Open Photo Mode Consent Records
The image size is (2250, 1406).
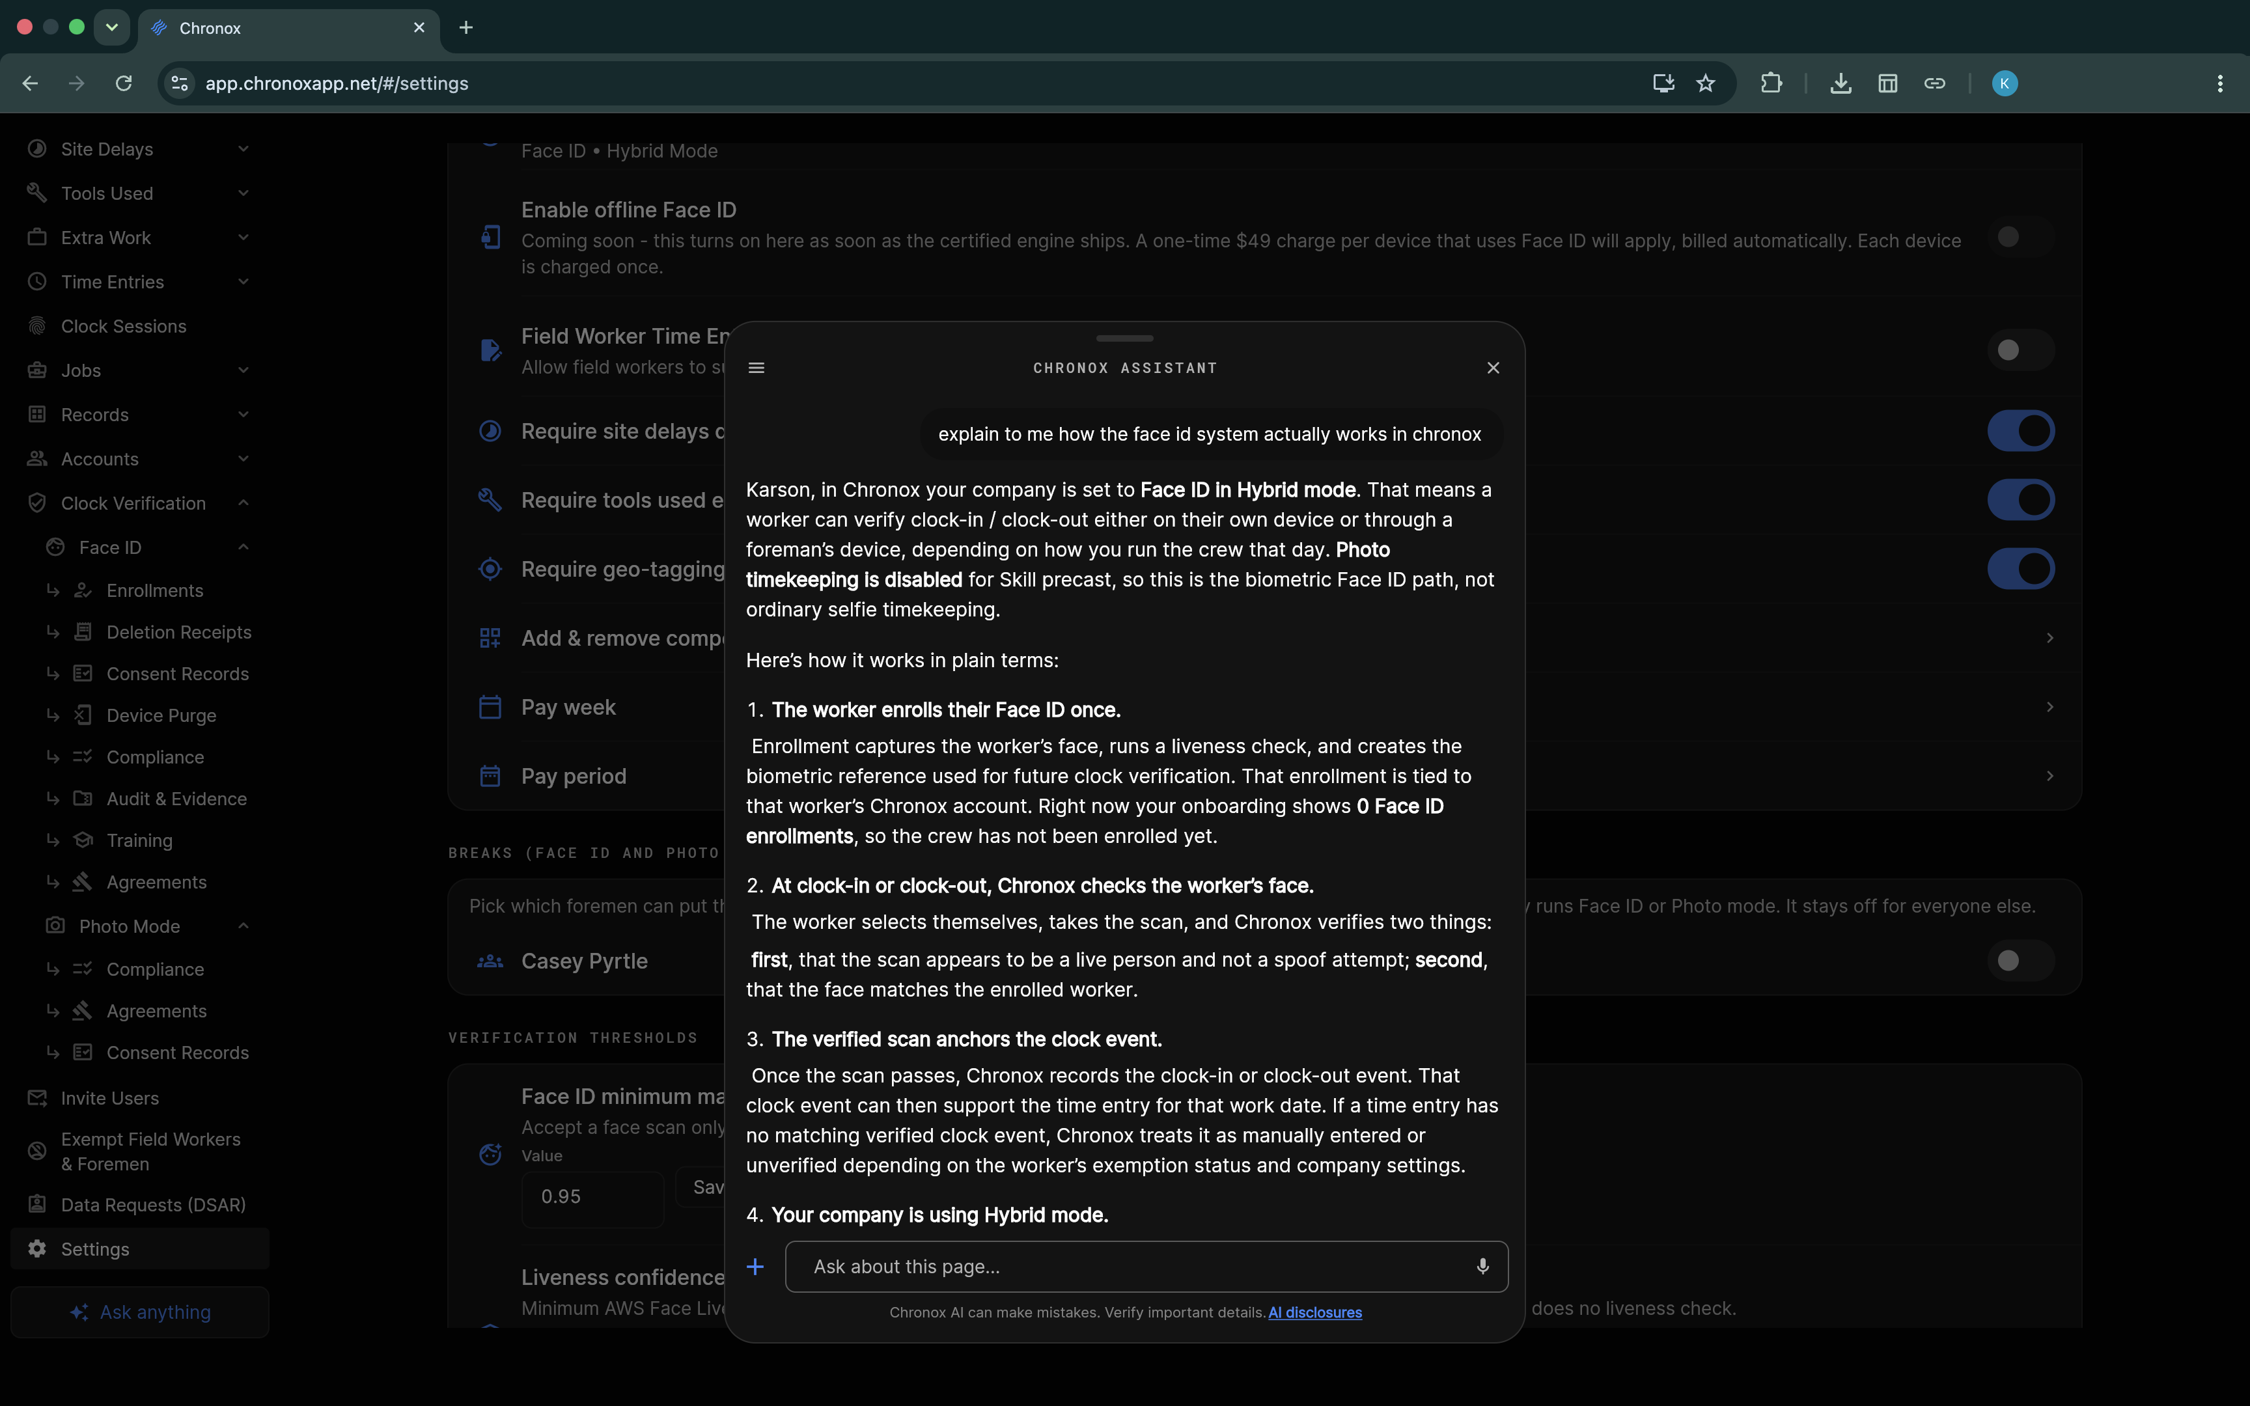(176, 1053)
